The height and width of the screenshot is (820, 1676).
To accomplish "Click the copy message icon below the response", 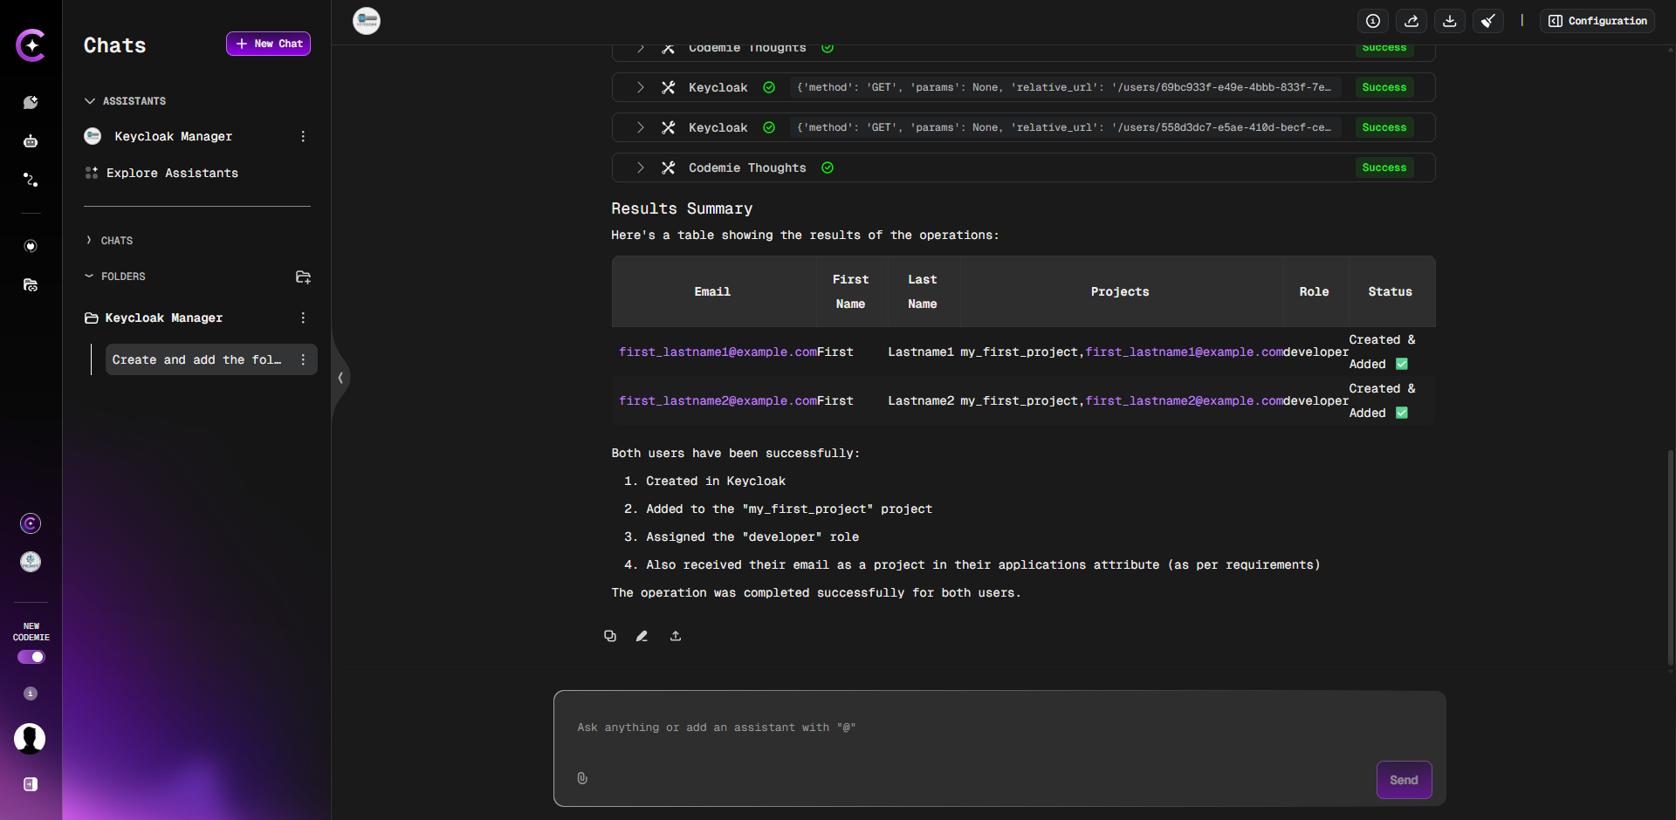I will [x=610, y=636].
